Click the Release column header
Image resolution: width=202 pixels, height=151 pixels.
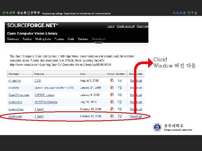coord(39,74)
